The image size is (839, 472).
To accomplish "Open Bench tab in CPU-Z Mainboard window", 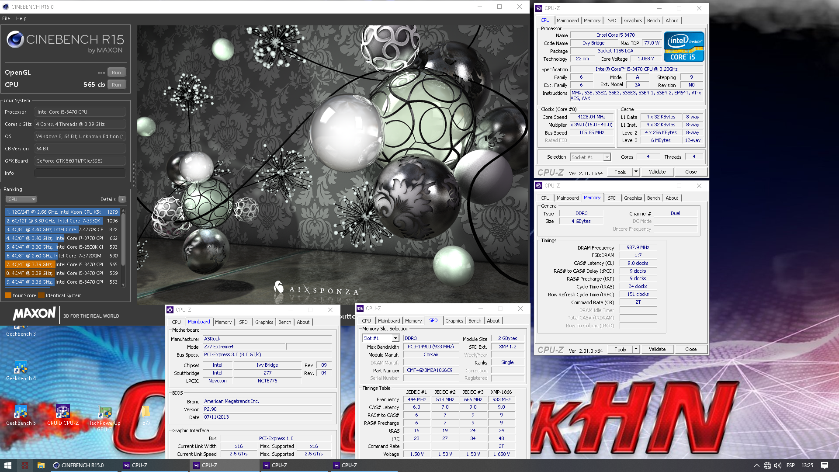I will tap(285, 322).
